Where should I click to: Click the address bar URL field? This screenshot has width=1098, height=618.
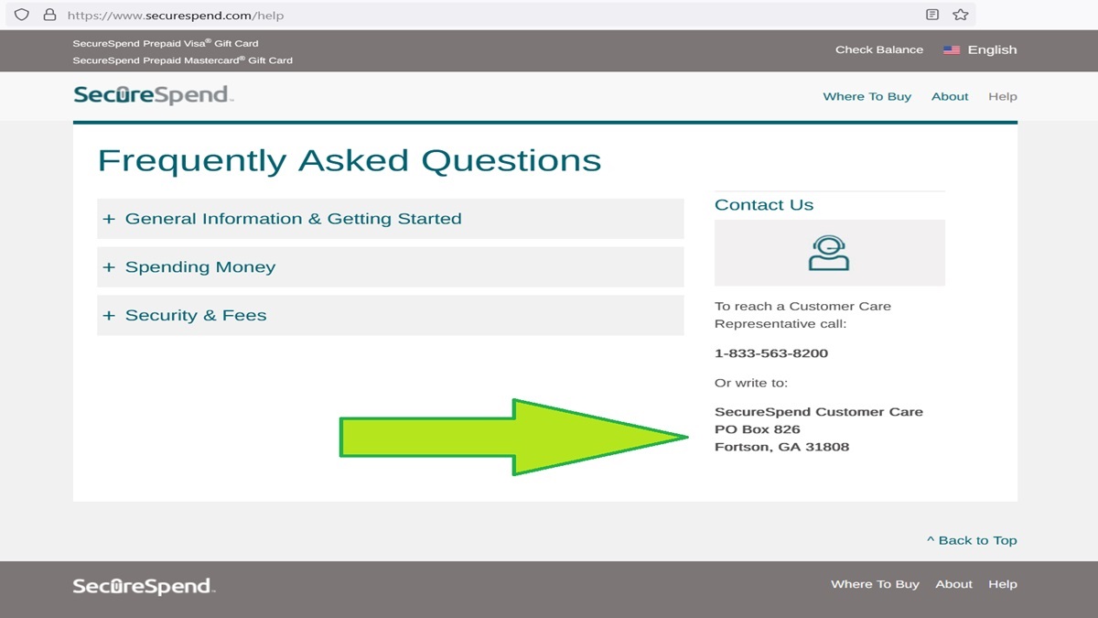pyautogui.click(x=490, y=15)
